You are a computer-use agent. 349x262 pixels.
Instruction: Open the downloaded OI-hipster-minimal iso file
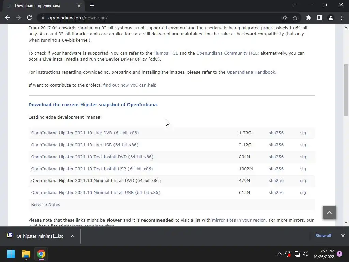[35, 236]
